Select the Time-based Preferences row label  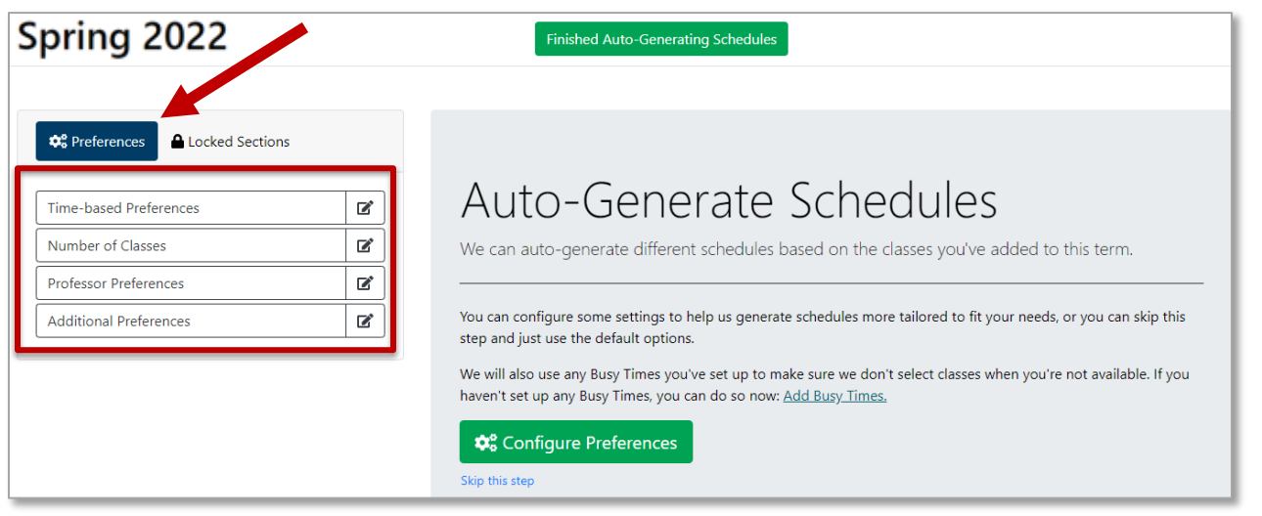click(x=123, y=208)
